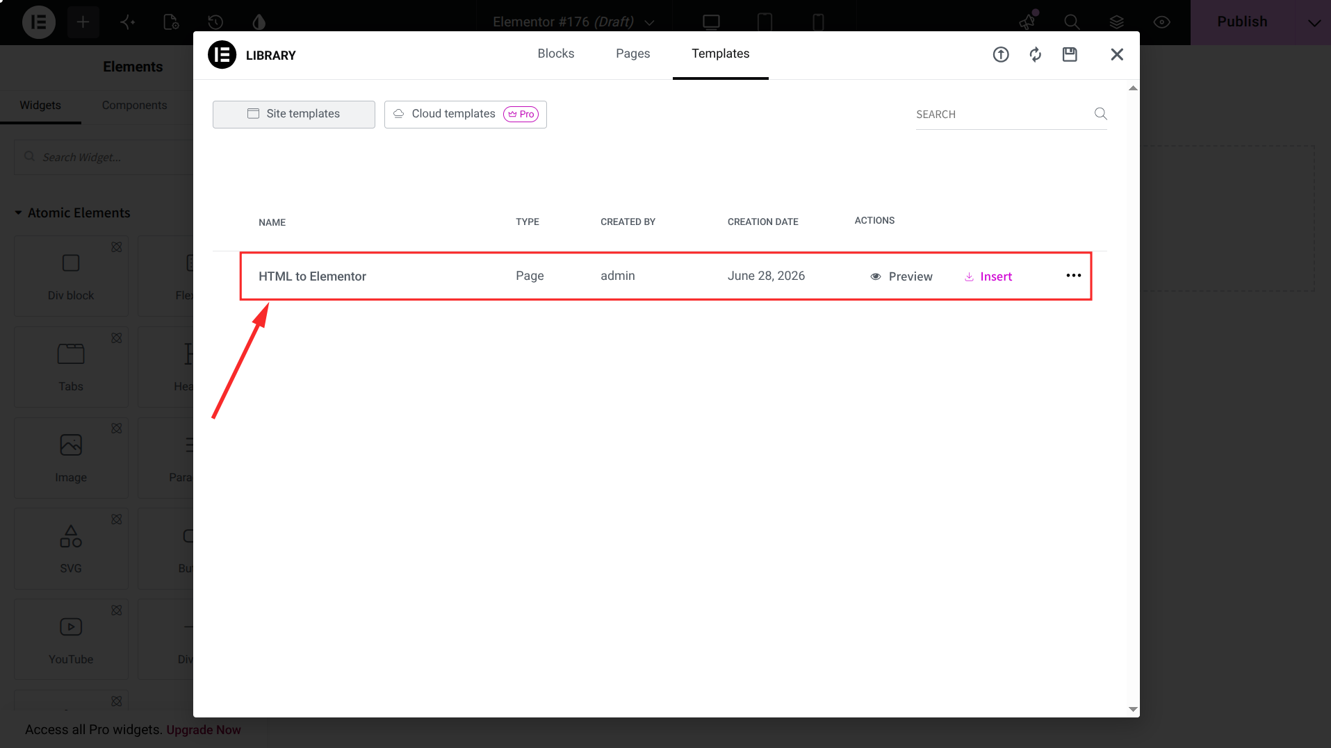
Task: Click the add element plus icon
Action: 83,22
